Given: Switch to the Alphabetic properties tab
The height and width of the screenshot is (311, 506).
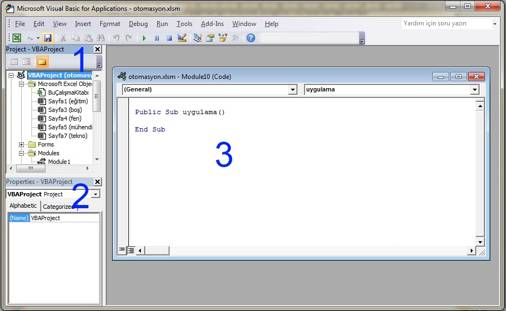Looking at the screenshot, I should [x=23, y=206].
